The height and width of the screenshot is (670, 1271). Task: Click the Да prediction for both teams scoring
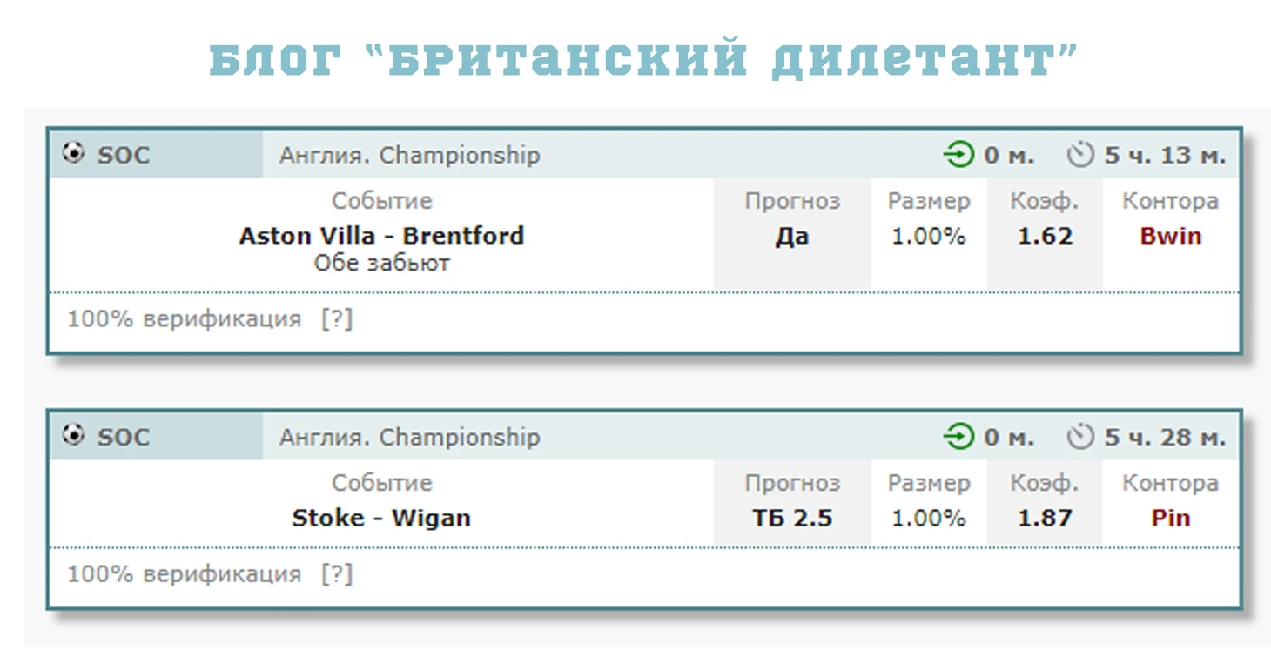[792, 237]
